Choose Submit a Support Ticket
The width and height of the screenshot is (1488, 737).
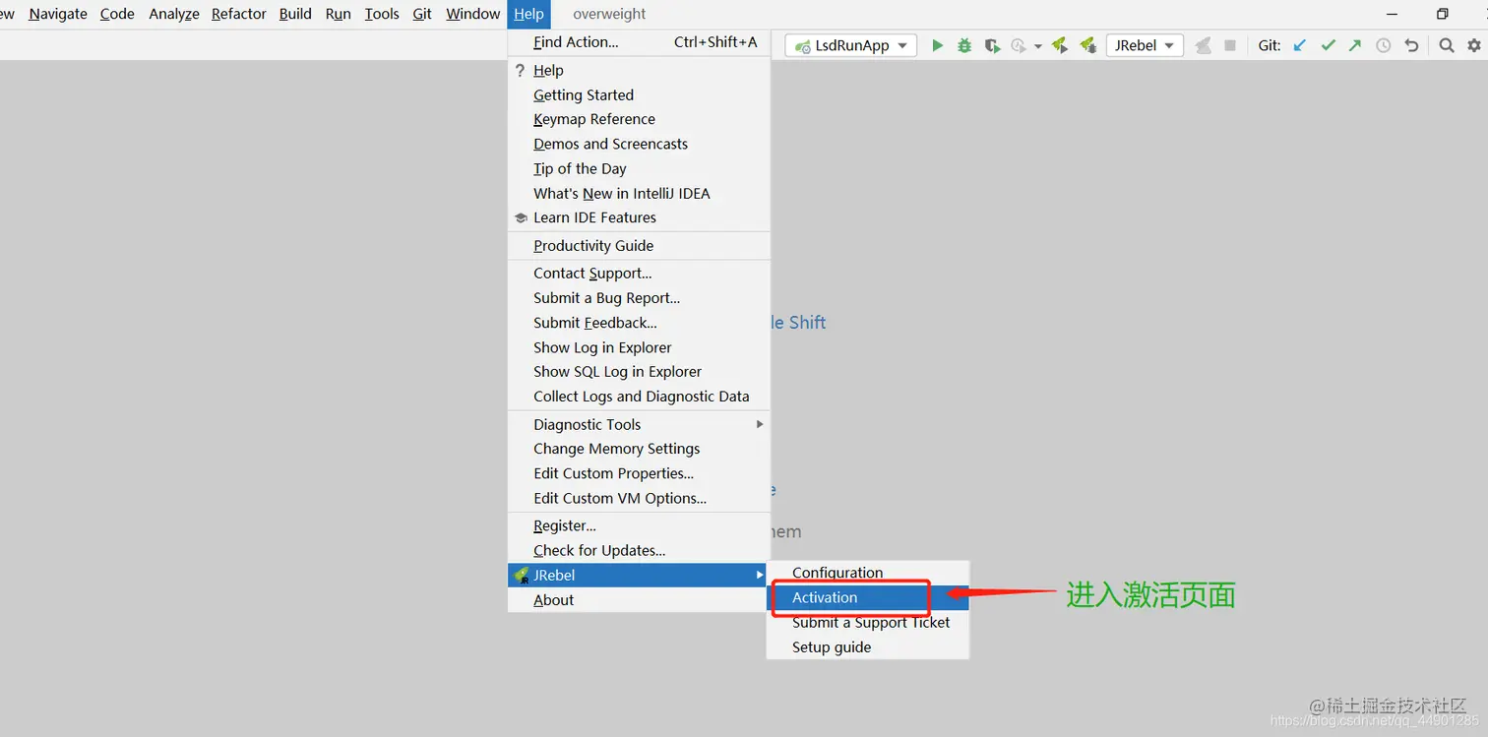tap(868, 622)
